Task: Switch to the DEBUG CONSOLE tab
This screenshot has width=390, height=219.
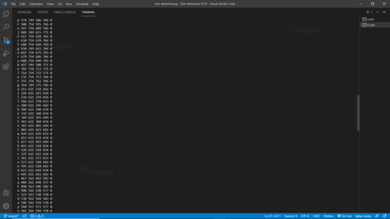Action: (x=65, y=12)
